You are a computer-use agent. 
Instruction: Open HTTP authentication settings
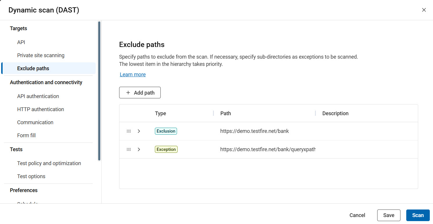click(x=40, y=109)
